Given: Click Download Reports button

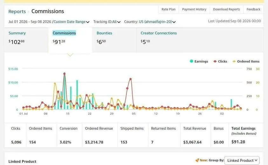Looking at the screenshot, I should (x=226, y=10).
